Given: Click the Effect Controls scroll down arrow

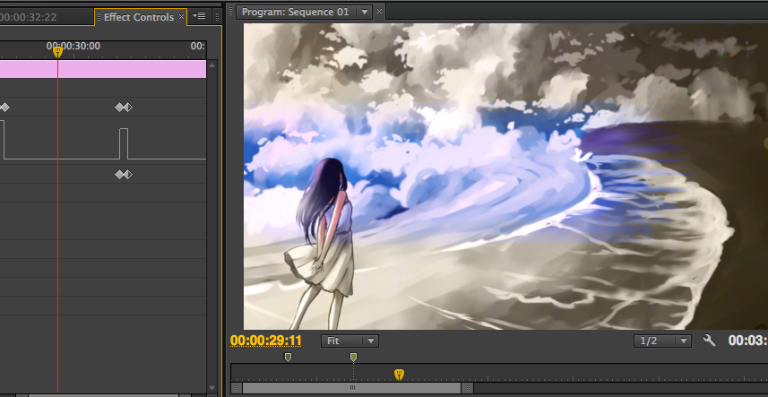Looking at the screenshot, I should pos(212,388).
